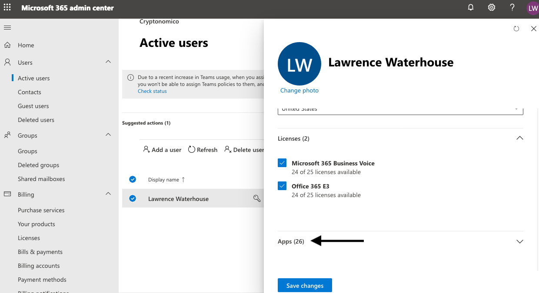539x293 pixels.
Task: Refresh the user details panel
Action: pyautogui.click(x=516, y=29)
